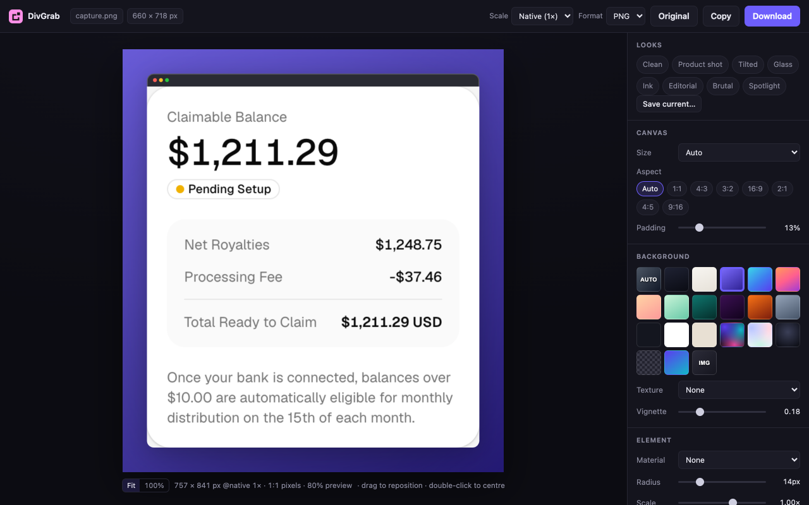Click the Radius slider handle

[x=700, y=482]
